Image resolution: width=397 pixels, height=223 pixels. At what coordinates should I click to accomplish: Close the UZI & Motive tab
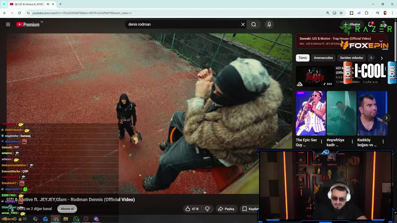[x=53, y=4]
